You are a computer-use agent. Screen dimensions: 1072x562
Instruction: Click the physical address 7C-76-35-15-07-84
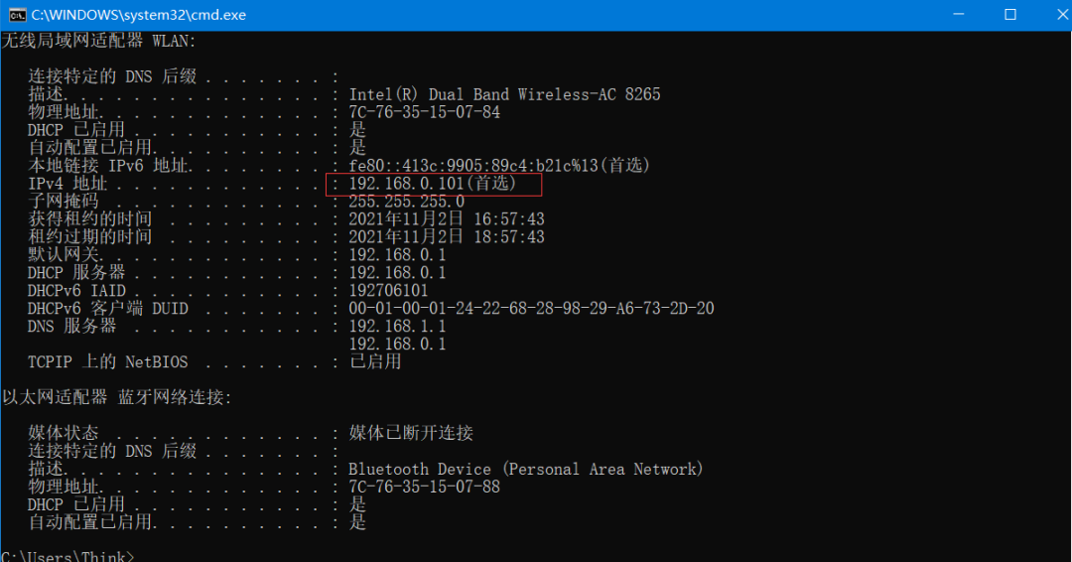[x=425, y=112]
